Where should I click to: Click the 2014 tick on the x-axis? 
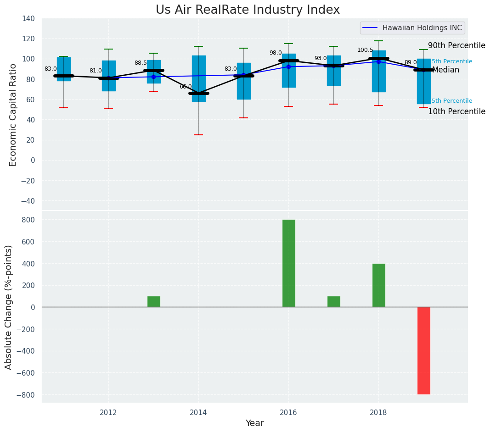pos(198,412)
